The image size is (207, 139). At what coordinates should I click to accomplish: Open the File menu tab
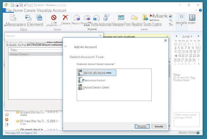[x=9, y=11]
